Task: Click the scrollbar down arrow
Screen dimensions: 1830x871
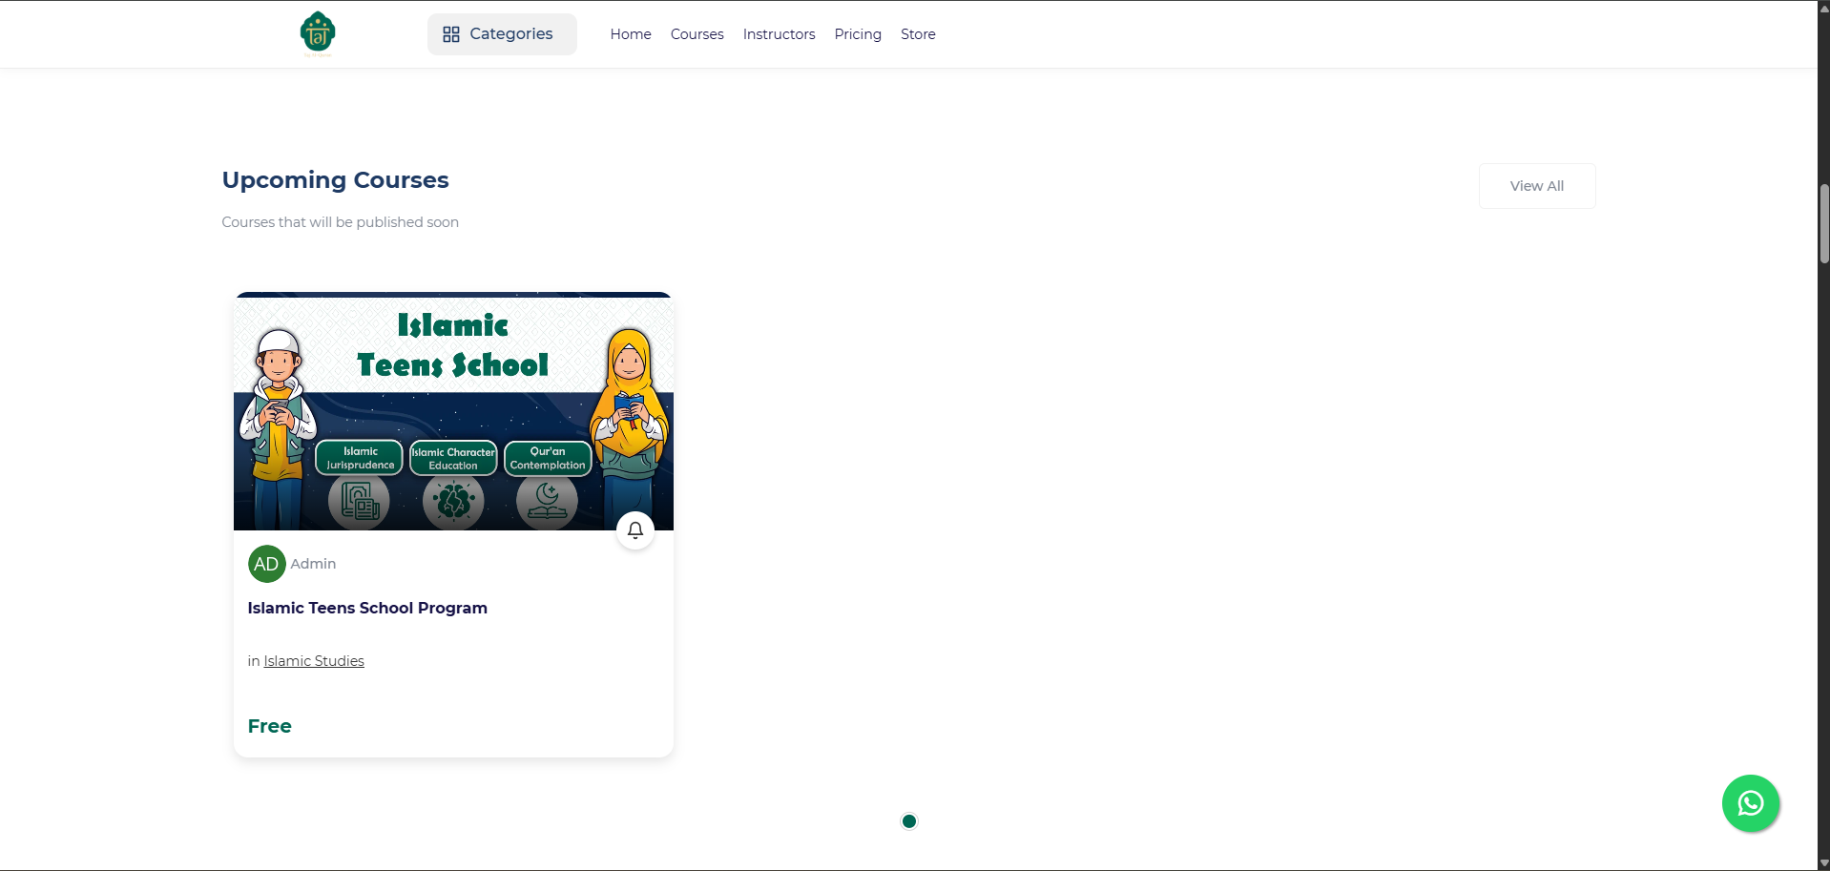Action: click(x=1821, y=863)
